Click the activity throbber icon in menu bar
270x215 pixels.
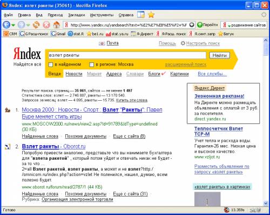tap(264, 15)
